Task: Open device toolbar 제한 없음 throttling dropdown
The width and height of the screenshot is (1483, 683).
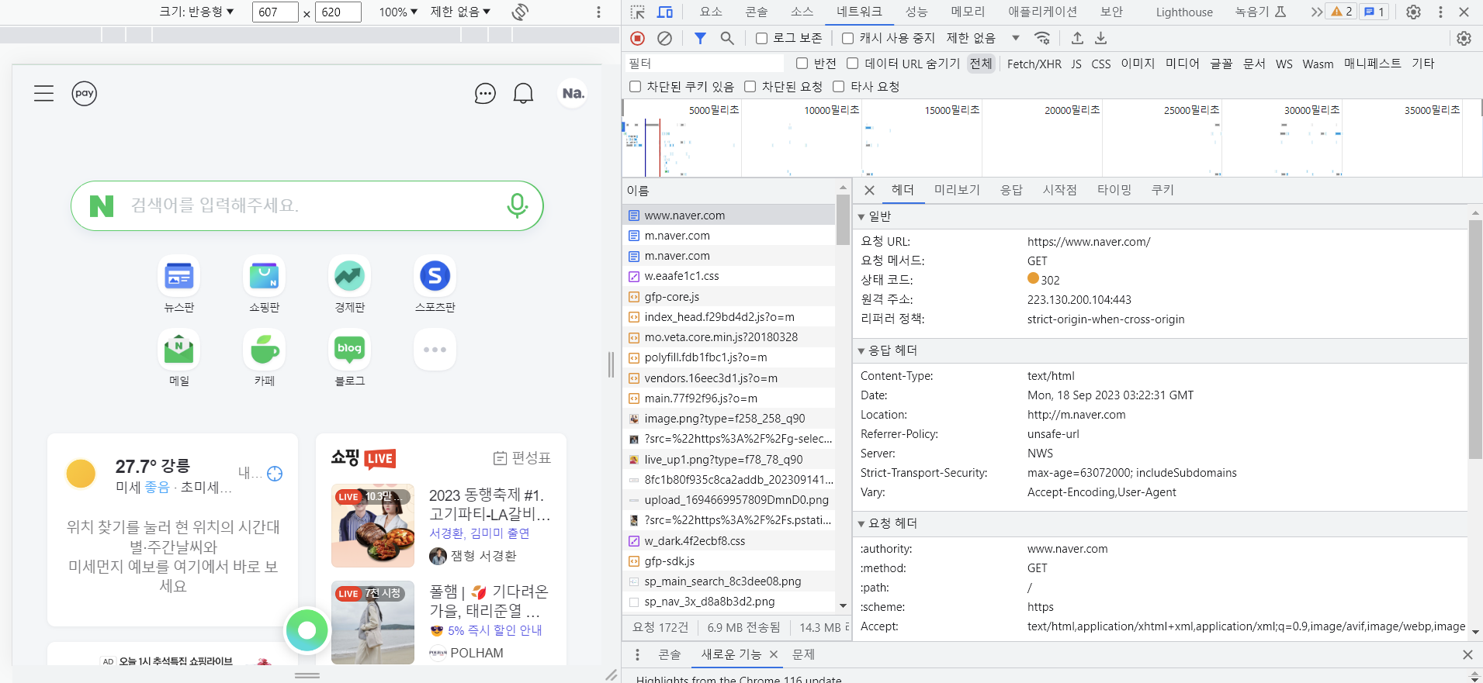Action: (x=460, y=12)
